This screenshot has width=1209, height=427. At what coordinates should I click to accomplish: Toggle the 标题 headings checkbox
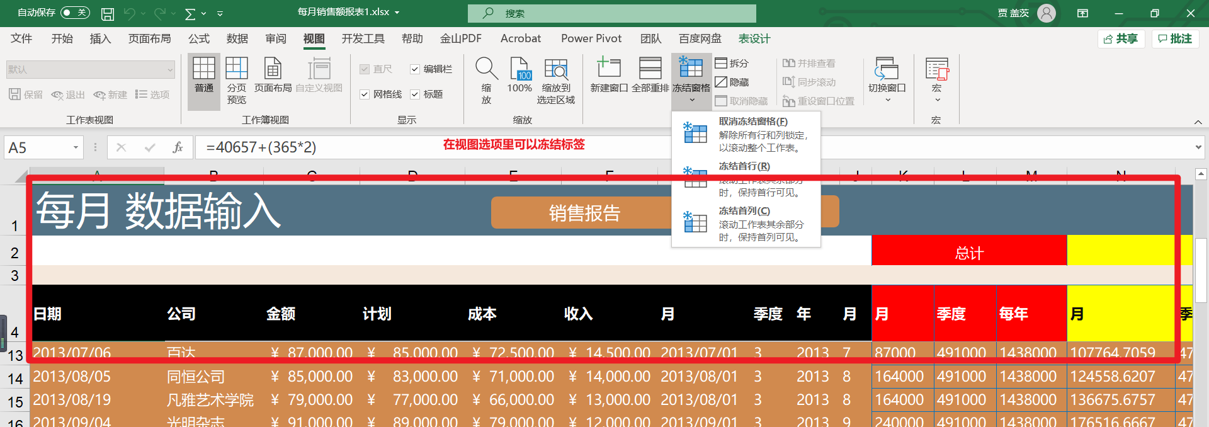pyautogui.click(x=415, y=94)
